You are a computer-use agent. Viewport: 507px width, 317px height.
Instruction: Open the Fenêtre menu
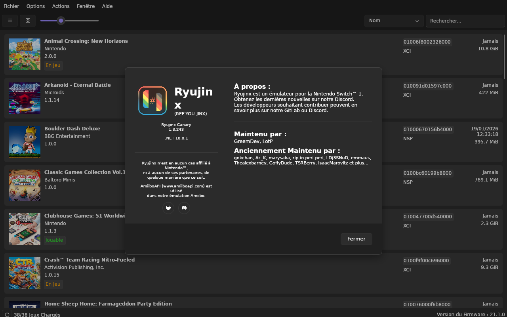click(x=86, y=6)
